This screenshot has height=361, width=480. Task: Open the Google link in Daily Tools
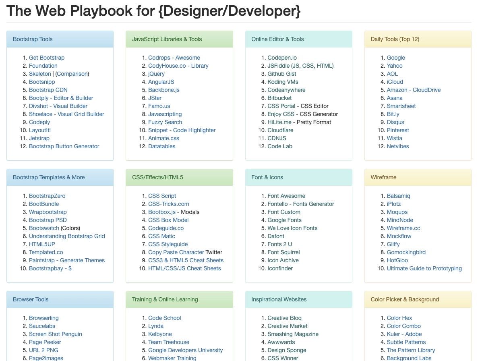(396, 58)
